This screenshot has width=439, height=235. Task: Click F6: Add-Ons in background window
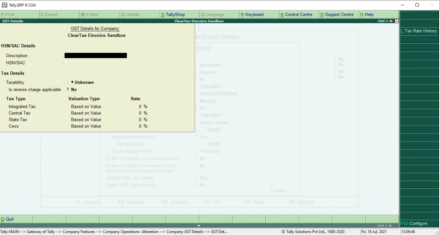click(x=301, y=202)
